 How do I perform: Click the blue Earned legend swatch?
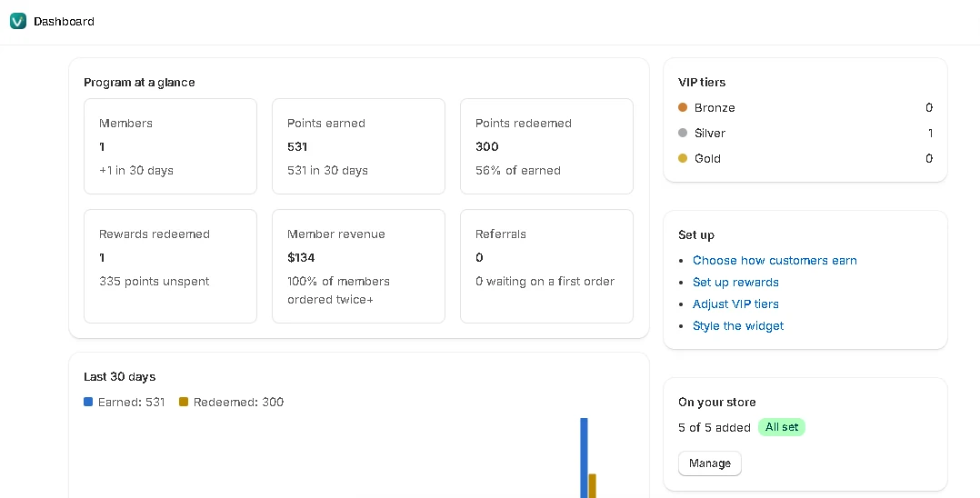click(x=88, y=402)
